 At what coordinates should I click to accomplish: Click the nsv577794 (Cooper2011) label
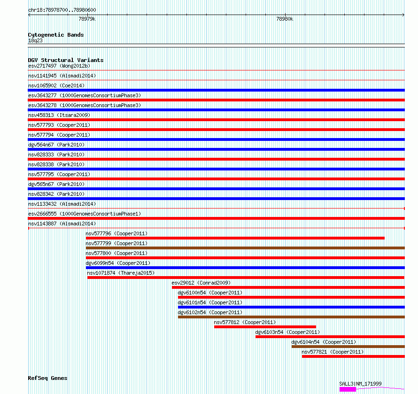pos(59,135)
